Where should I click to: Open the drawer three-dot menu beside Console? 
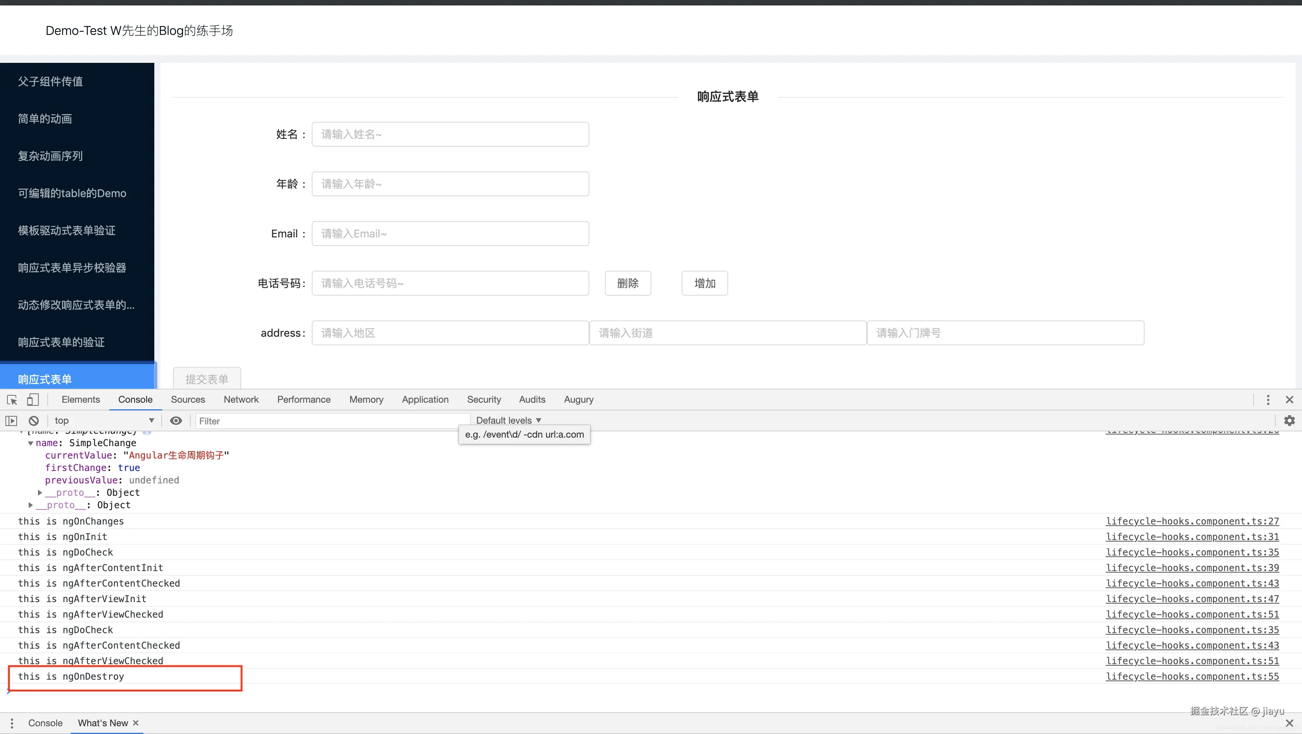(12, 724)
